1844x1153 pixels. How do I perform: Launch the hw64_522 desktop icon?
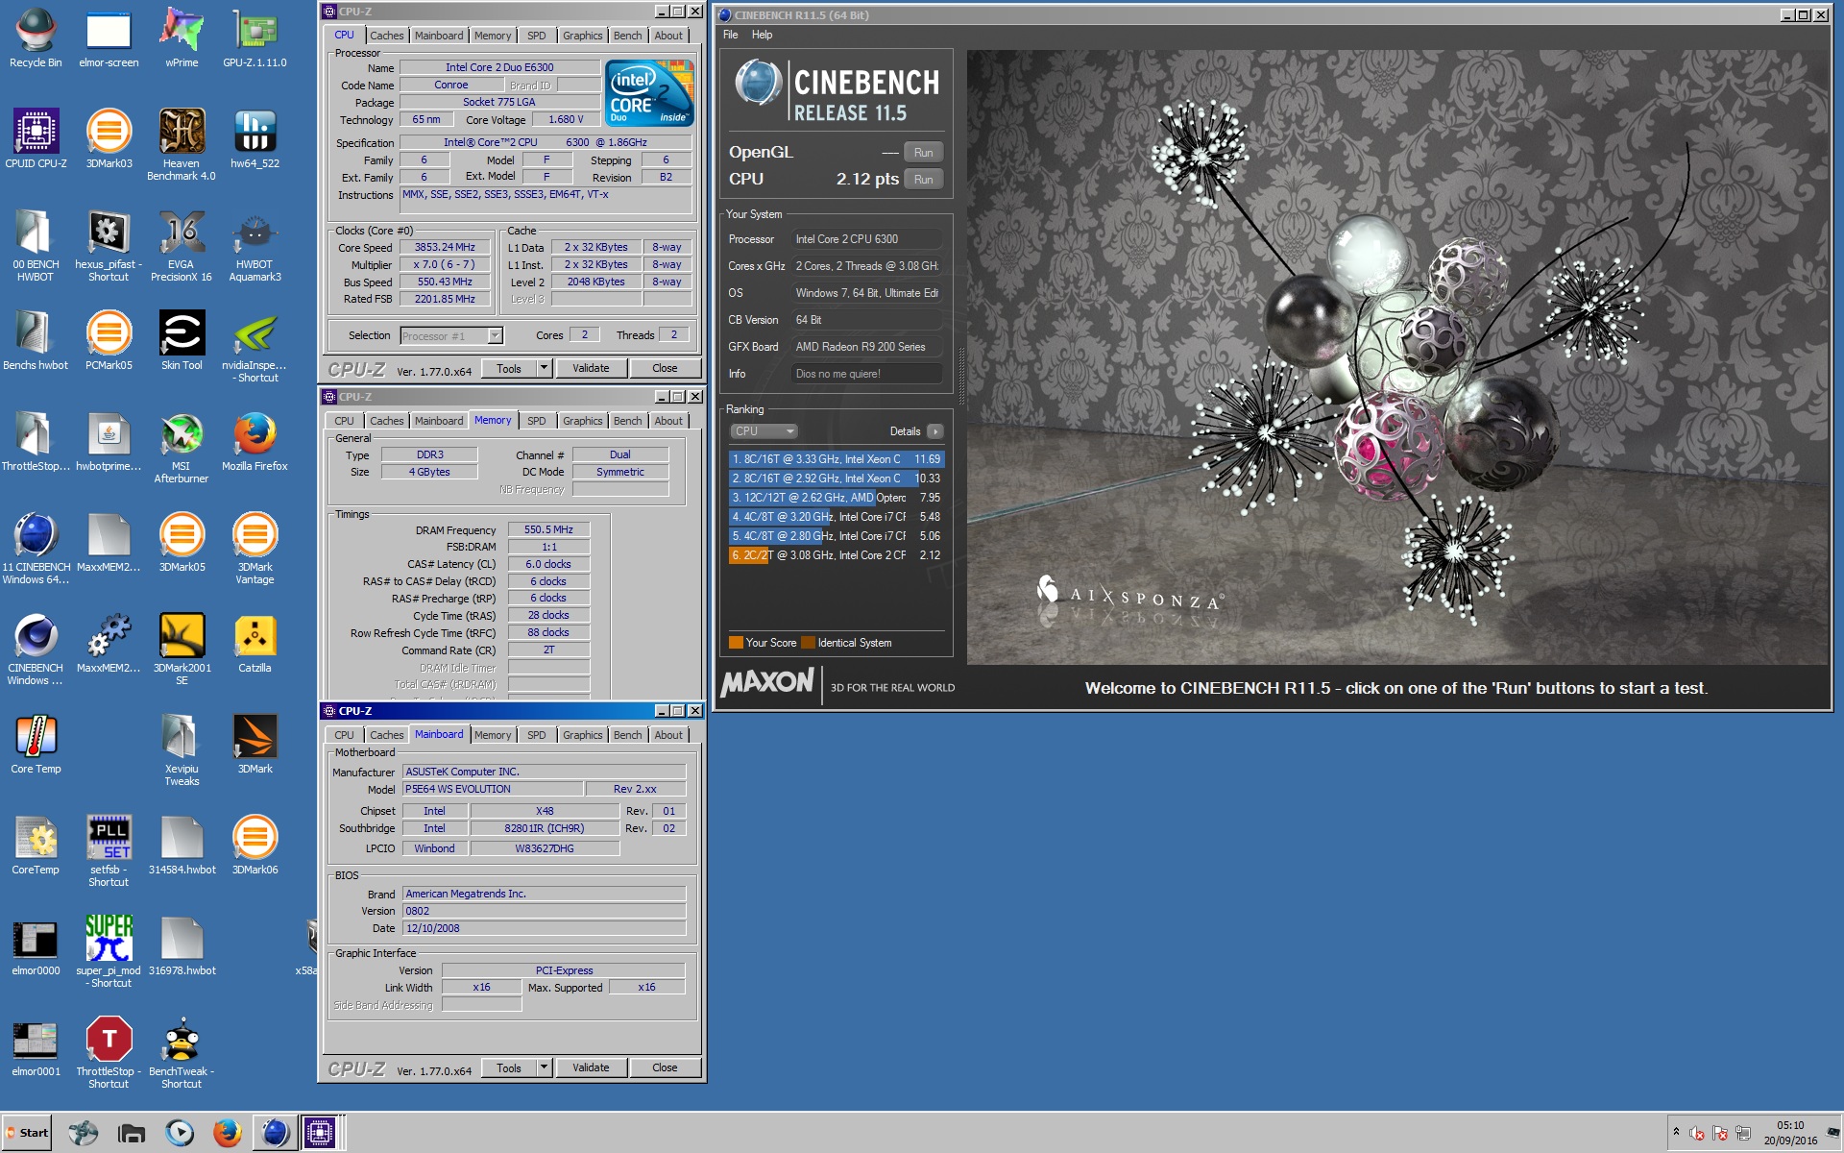pyautogui.click(x=255, y=139)
